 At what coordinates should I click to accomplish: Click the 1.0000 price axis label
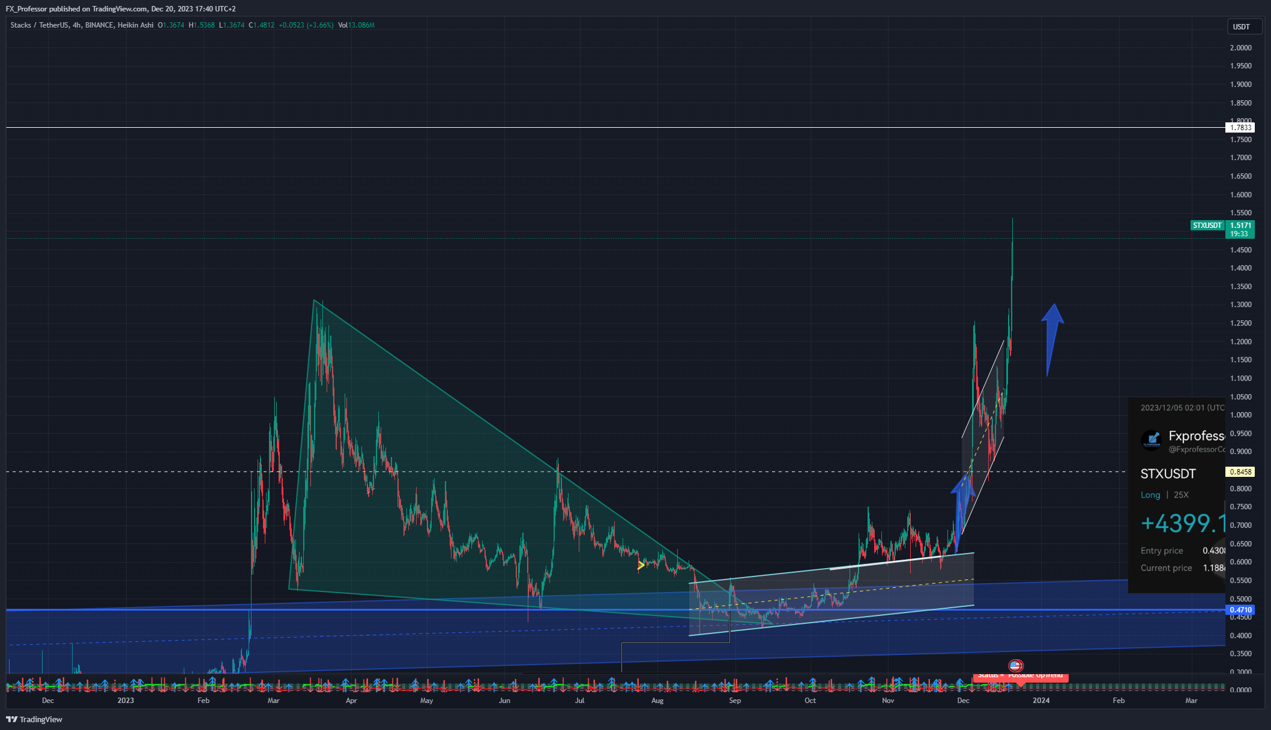click(1240, 415)
